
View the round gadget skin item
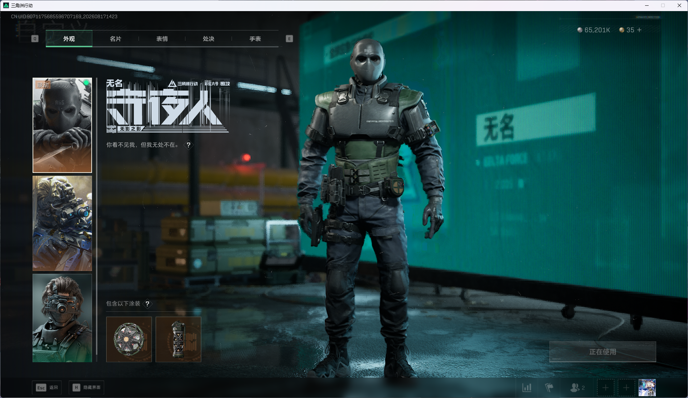point(129,339)
